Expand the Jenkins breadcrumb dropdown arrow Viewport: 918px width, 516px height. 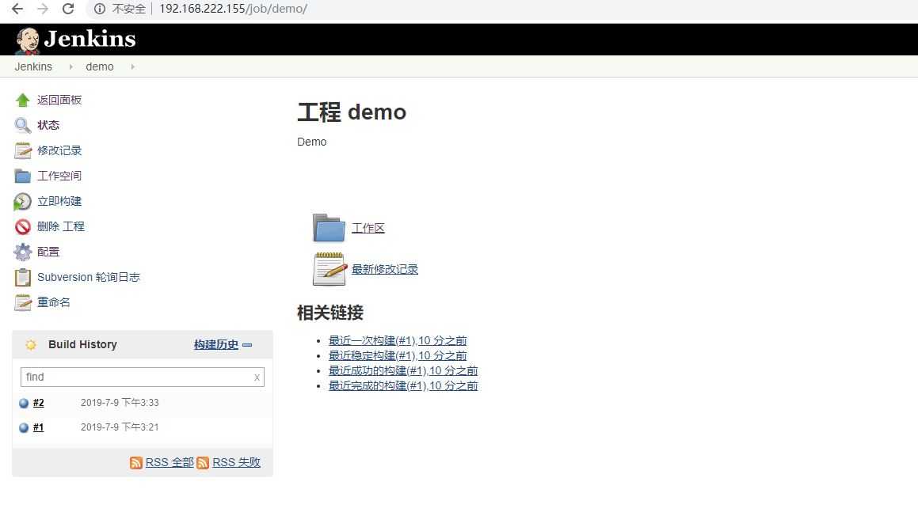point(70,66)
